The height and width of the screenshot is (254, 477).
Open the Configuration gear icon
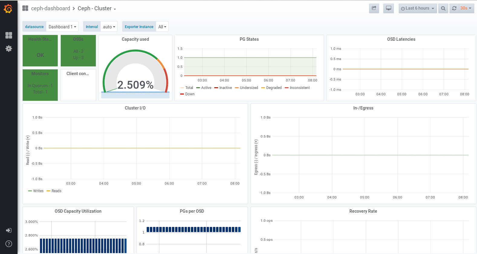[x=9, y=49]
